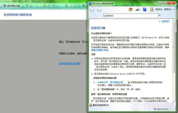Click the icon beside 更多支持选项(M)
This screenshot has height=113, width=178.
tap(91, 105)
